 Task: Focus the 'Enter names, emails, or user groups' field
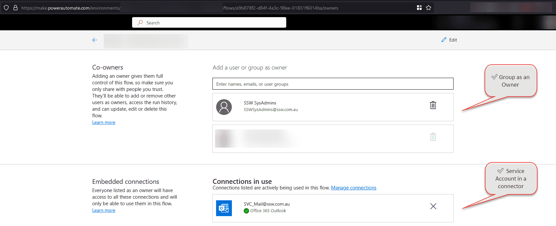point(333,84)
